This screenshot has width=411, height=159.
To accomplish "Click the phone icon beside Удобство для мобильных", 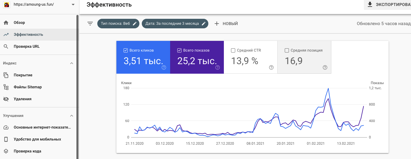I will pyautogui.click(x=6, y=139).
